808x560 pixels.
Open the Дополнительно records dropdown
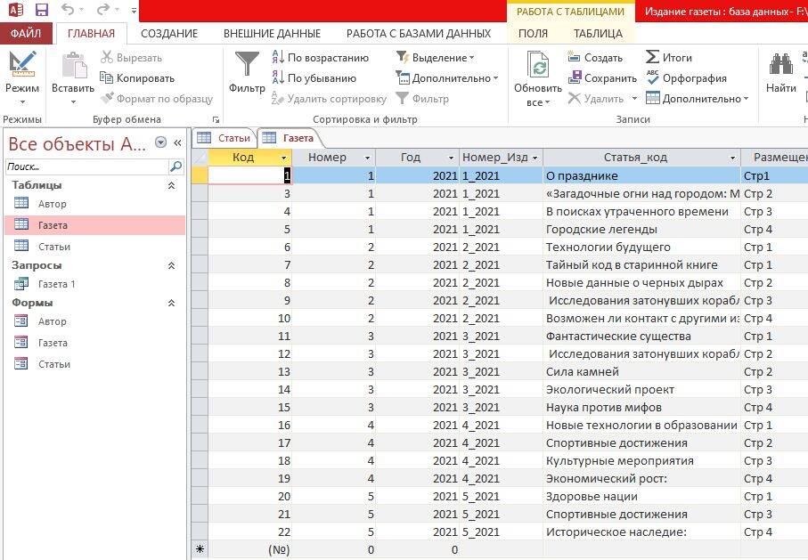coord(703,99)
